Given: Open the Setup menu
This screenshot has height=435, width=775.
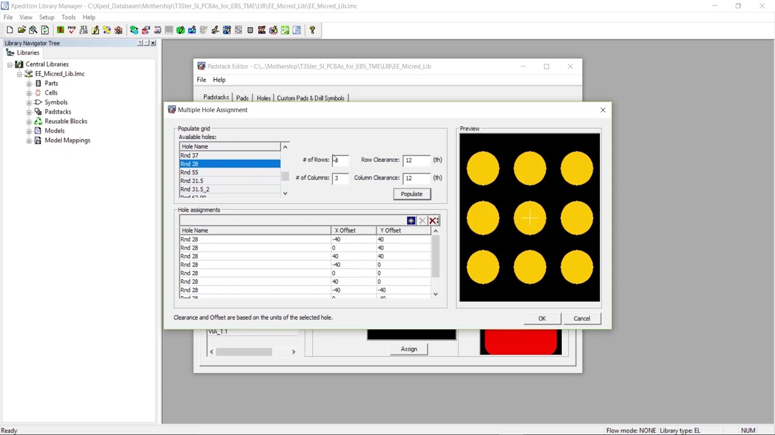Looking at the screenshot, I should [x=47, y=17].
